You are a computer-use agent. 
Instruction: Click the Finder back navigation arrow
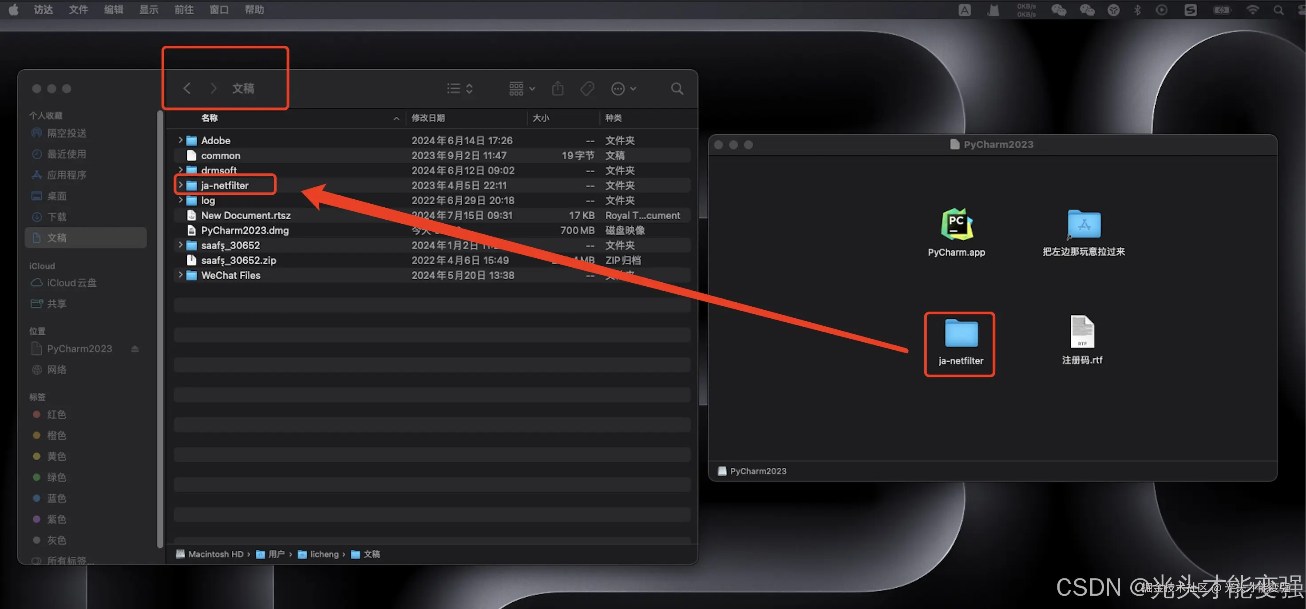pyautogui.click(x=186, y=89)
